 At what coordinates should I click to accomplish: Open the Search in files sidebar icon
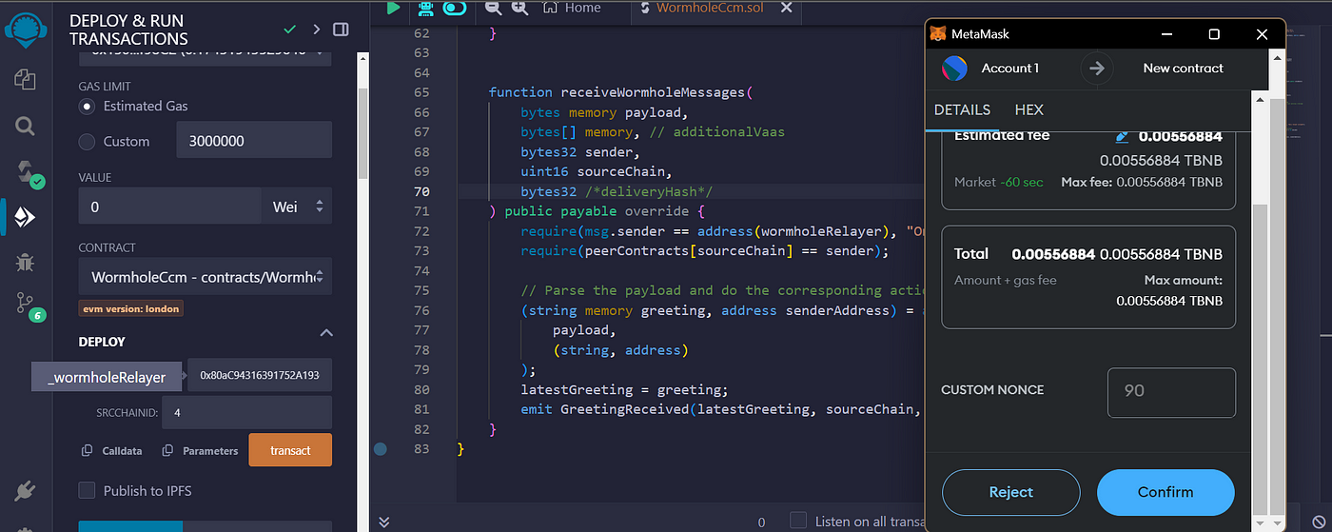coord(26,126)
